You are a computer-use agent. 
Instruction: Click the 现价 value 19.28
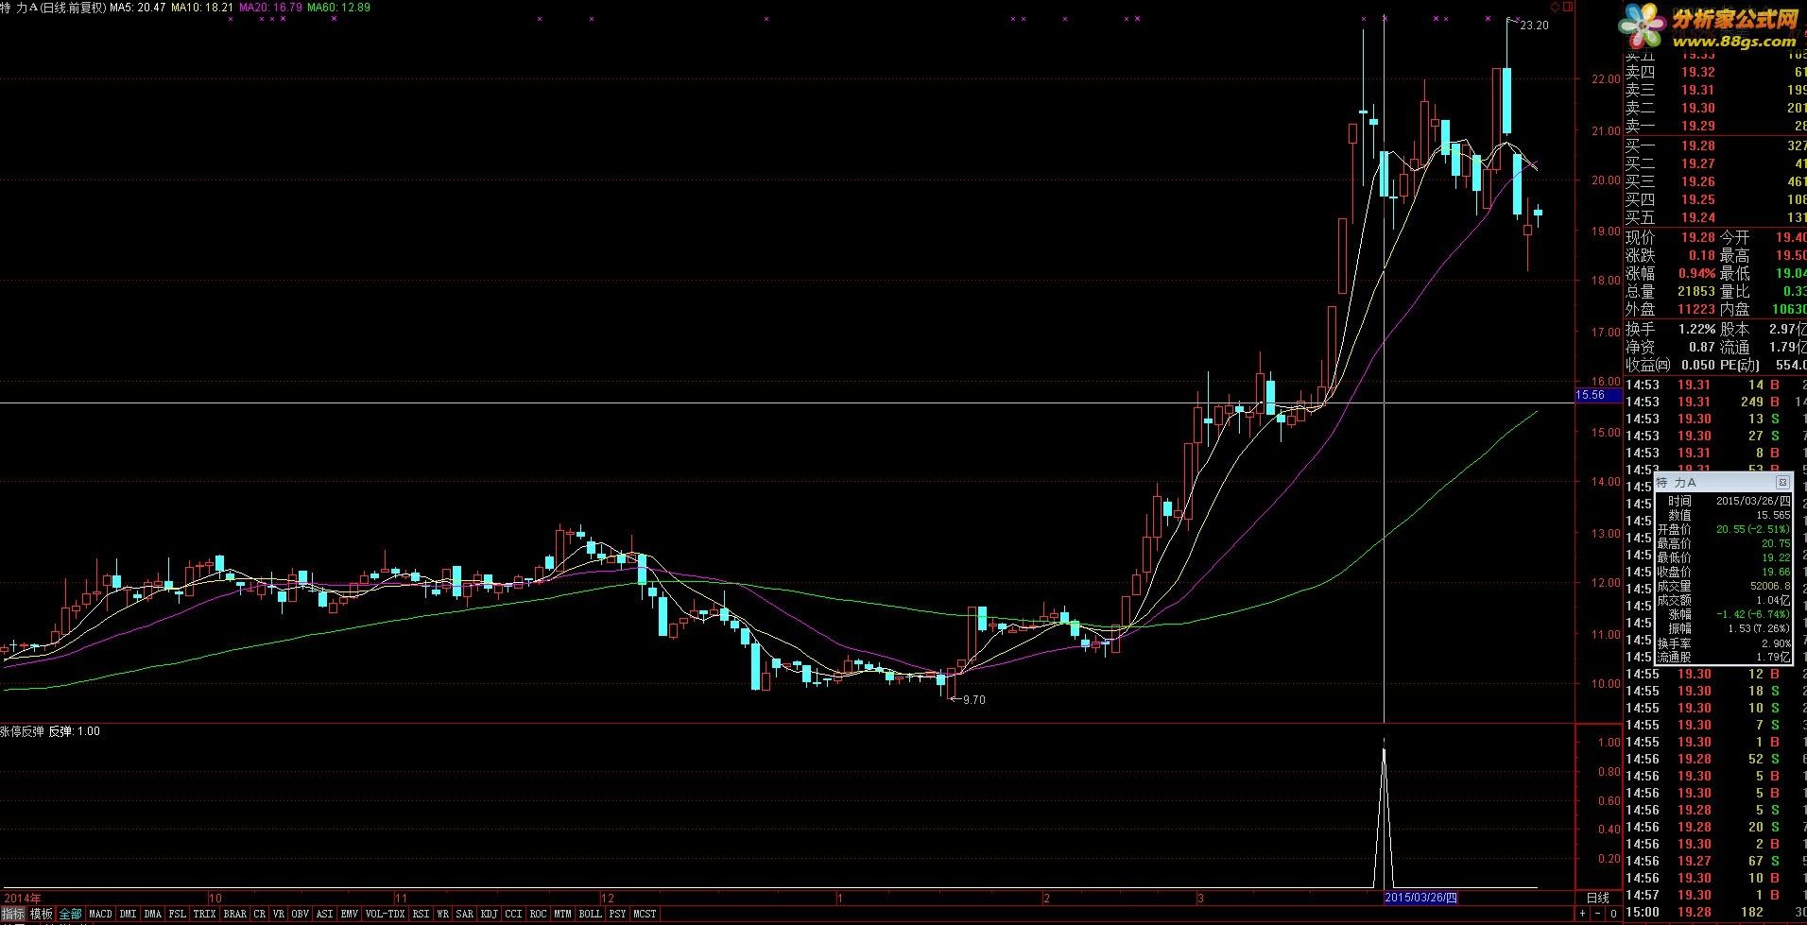(x=1697, y=237)
